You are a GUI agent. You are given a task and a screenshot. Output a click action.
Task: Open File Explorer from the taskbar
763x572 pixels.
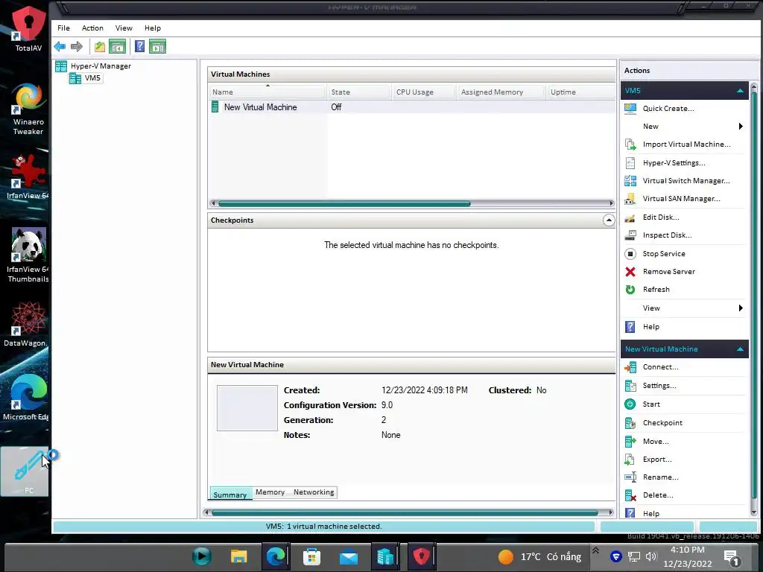coord(238,556)
